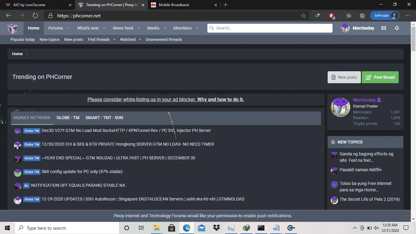416x234 pixels.
Task: Open File Explorer from taskbar
Action: coord(157,228)
